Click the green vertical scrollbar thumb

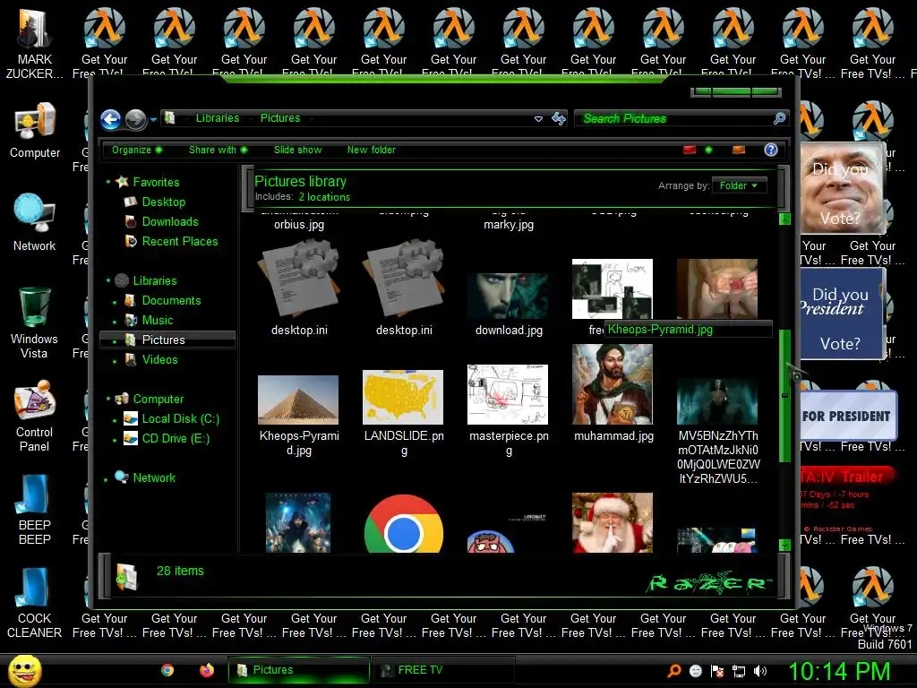pyautogui.click(x=784, y=395)
